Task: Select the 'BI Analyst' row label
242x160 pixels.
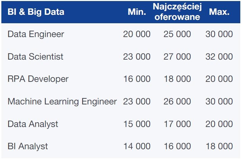Action: click(x=28, y=146)
